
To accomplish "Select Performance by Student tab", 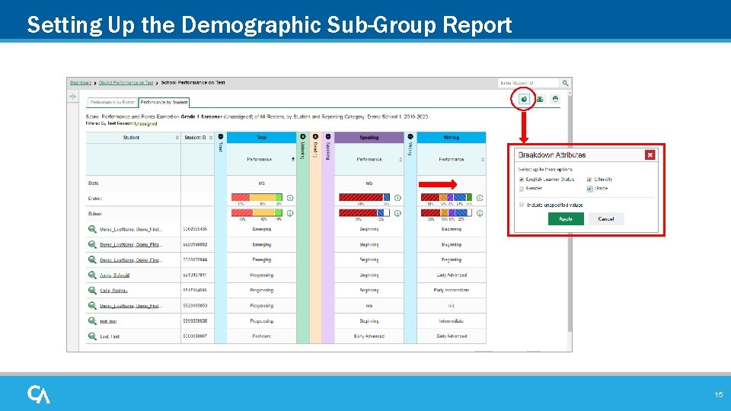I will coord(164,102).
